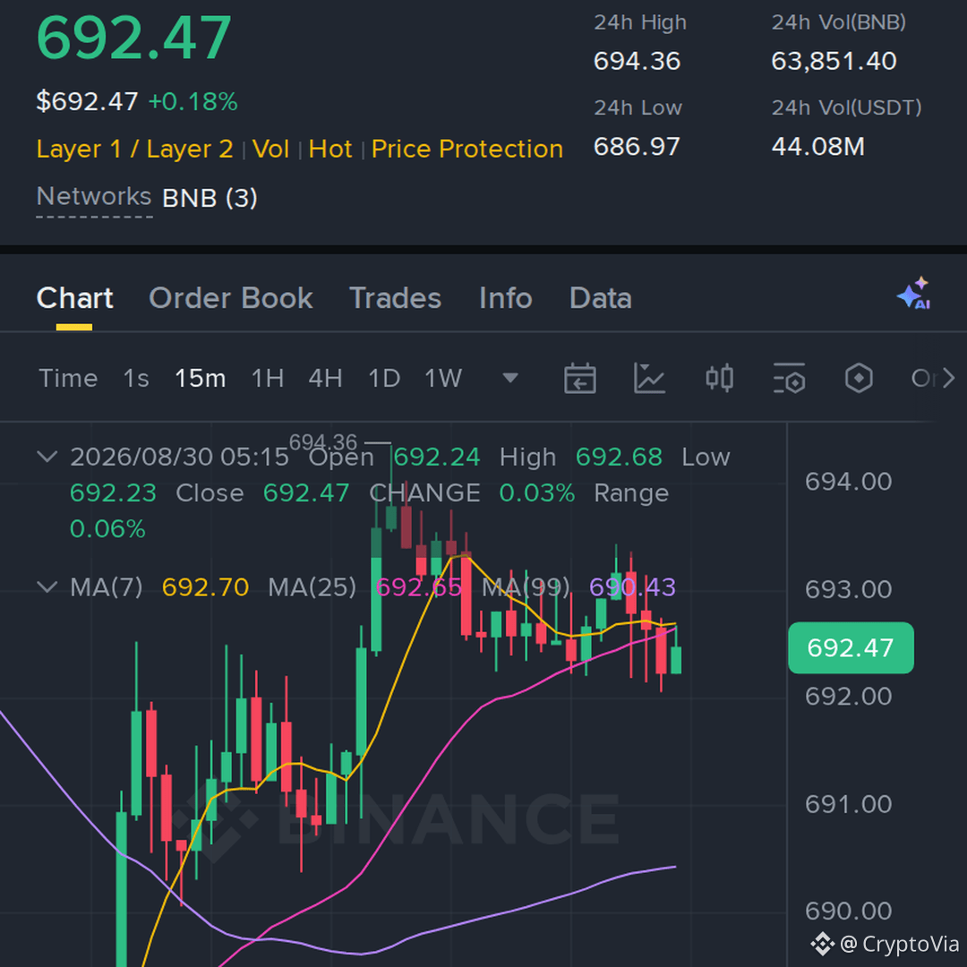
Task: Click the 2026/08/30 05:15 candle timestamp
Action: [179, 457]
